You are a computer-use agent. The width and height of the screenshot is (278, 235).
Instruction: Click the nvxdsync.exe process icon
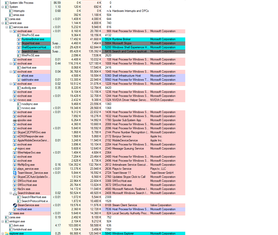pos(19,104)
